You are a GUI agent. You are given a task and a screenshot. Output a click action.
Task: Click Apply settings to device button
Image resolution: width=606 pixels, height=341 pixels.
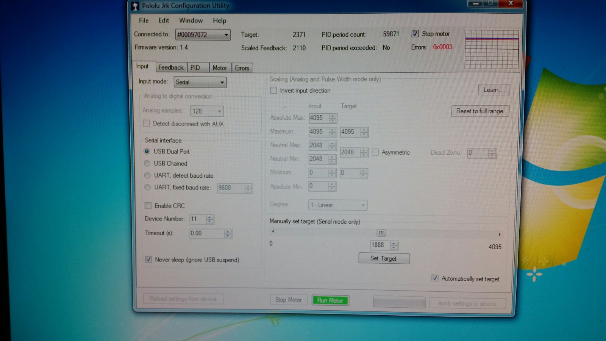tap(467, 303)
